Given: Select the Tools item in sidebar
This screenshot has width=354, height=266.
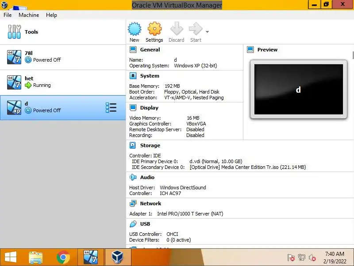Looking at the screenshot, I should pos(63,32).
